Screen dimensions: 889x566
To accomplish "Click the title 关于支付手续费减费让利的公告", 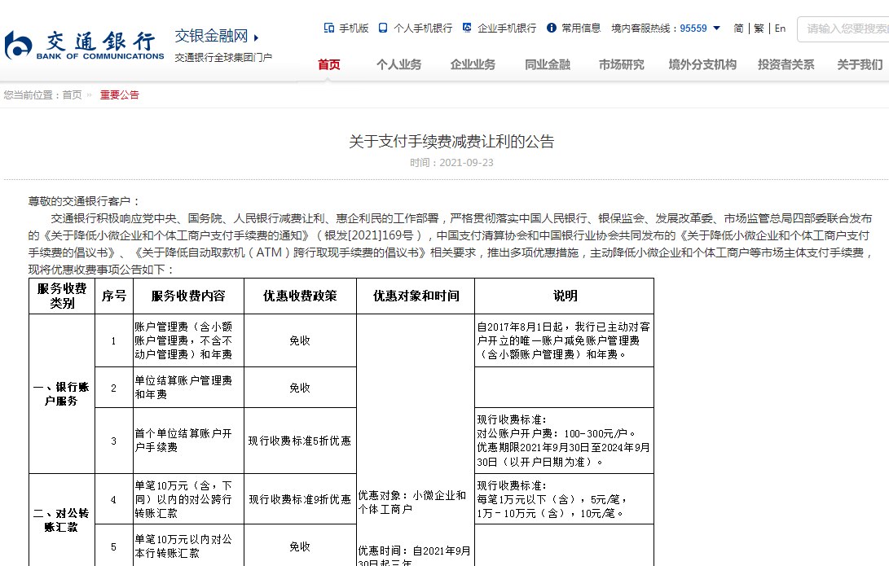I will [x=451, y=142].
